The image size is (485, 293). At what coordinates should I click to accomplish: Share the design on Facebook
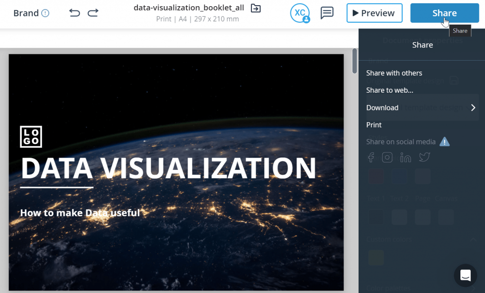point(371,157)
